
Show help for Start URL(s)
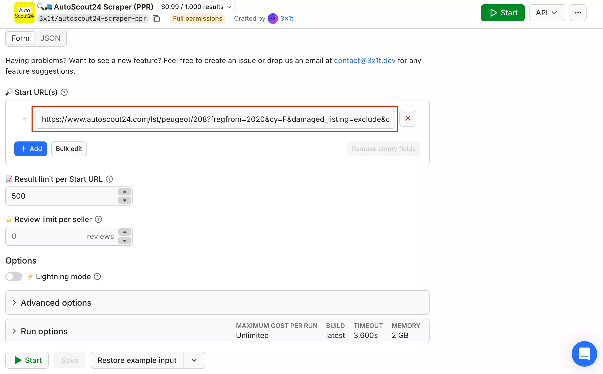64,92
